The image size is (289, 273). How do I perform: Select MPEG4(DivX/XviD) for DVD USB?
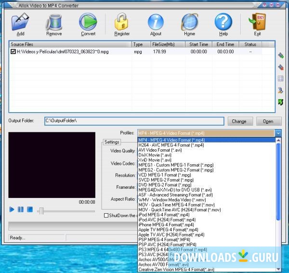(x=207, y=190)
